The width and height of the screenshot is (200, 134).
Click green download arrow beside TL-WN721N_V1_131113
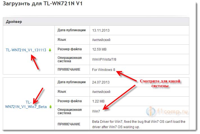[x=50, y=50]
